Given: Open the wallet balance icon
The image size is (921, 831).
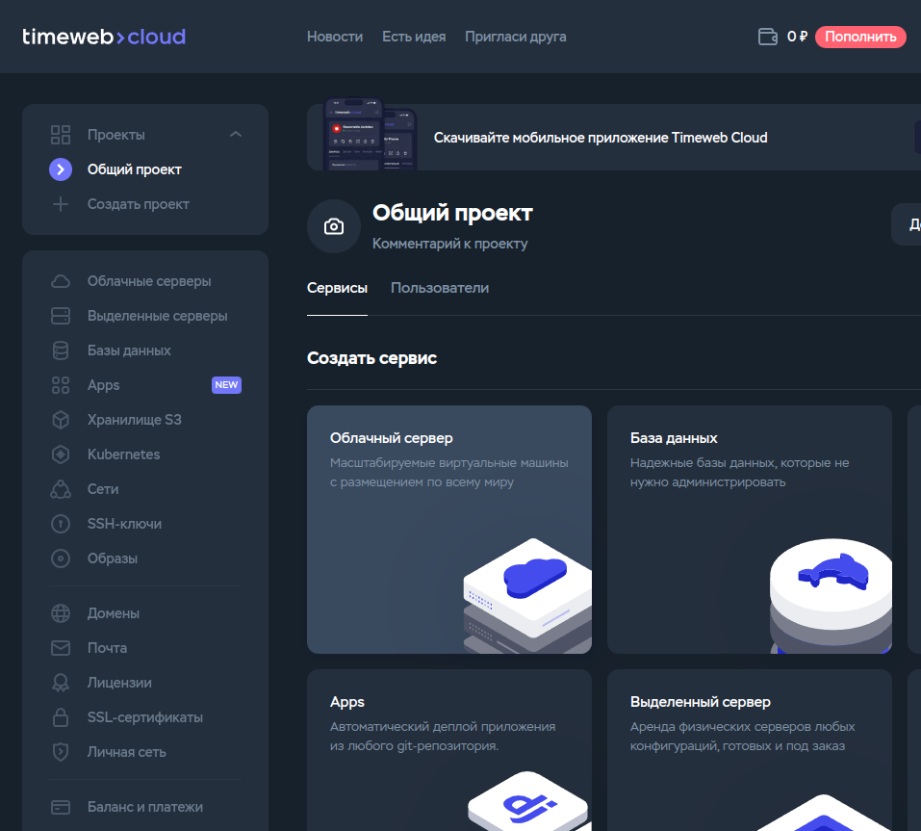Looking at the screenshot, I should point(768,37).
